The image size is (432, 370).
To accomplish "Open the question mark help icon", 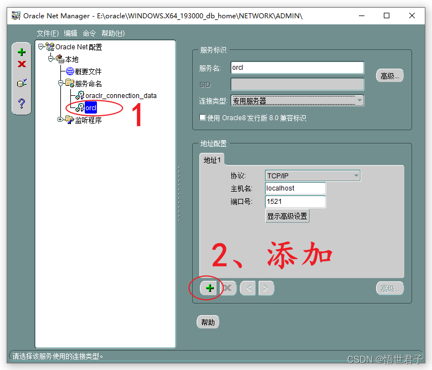I will coord(22,104).
